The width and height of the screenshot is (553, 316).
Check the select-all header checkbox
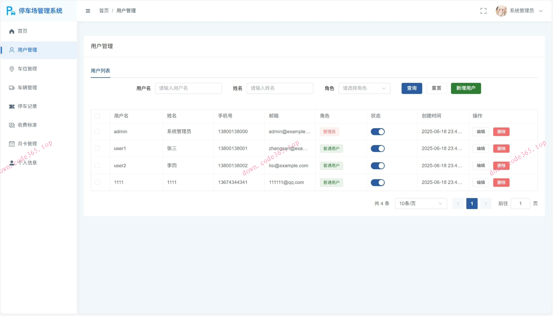[x=97, y=116]
